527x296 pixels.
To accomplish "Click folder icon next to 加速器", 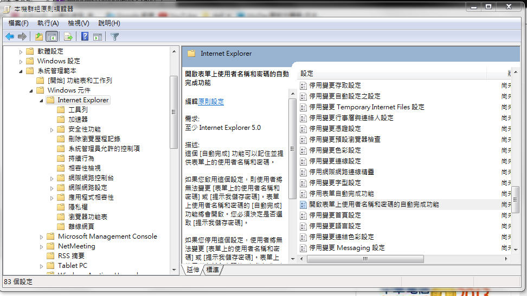I will coord(61,119).
